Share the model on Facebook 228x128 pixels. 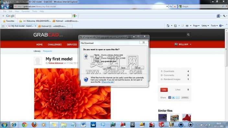[x=170, y=98]
